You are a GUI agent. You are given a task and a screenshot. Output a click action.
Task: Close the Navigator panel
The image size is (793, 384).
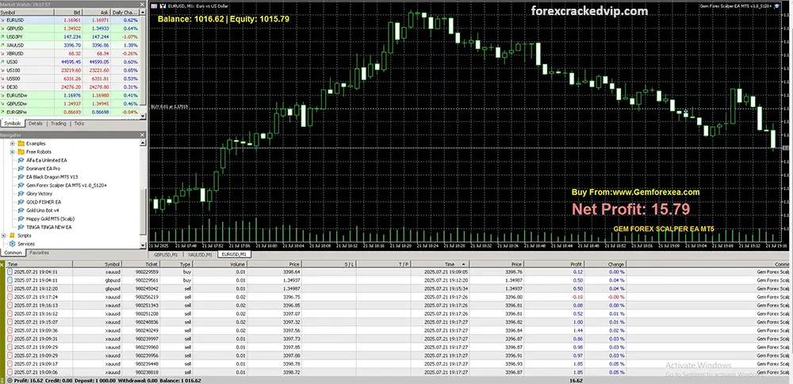pyautogui.click(x=142, y=135)
